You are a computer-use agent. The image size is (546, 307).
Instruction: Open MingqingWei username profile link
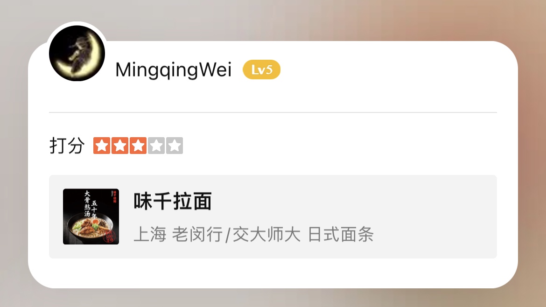click(174, 70)
